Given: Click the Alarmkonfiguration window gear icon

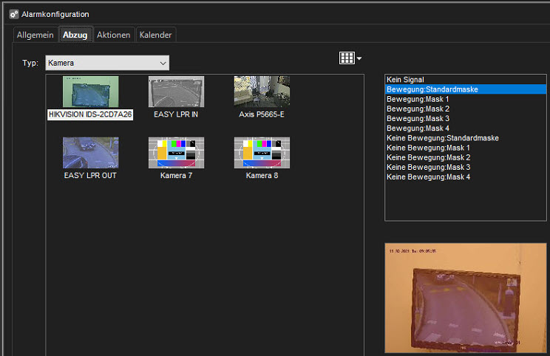Looking at the screenshot, I should point(13,14).
